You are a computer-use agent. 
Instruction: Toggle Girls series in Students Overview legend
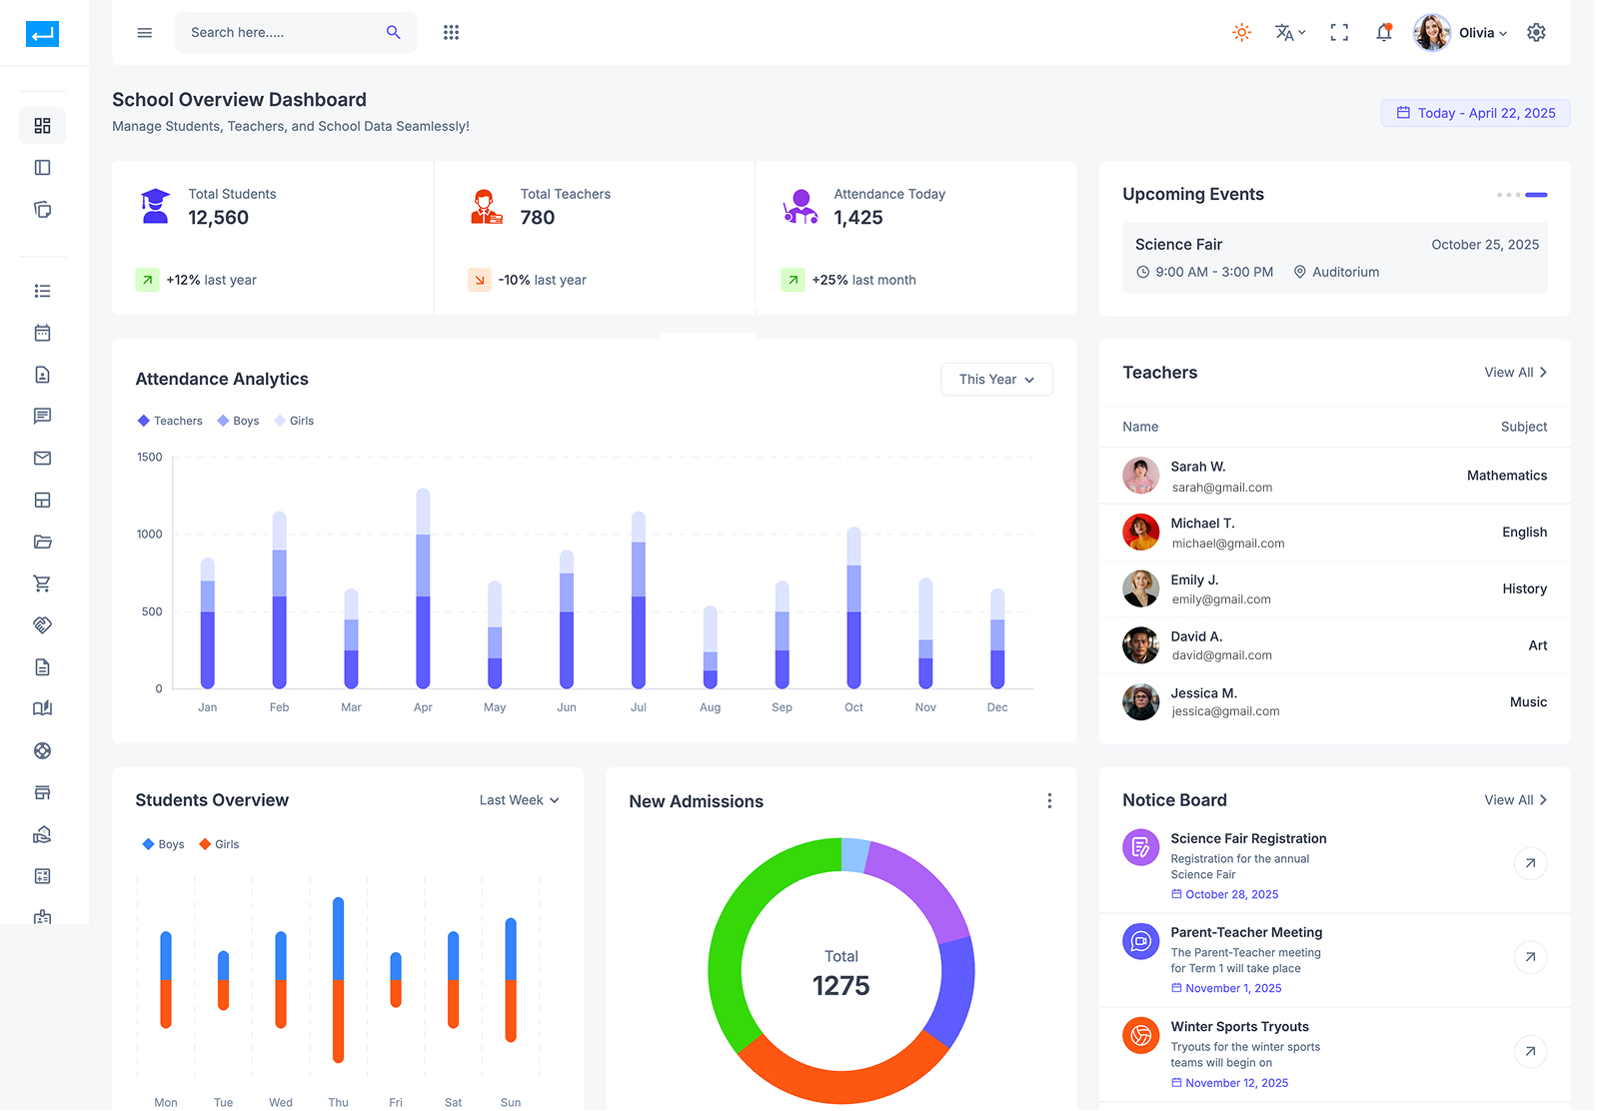tap(219, 844)
